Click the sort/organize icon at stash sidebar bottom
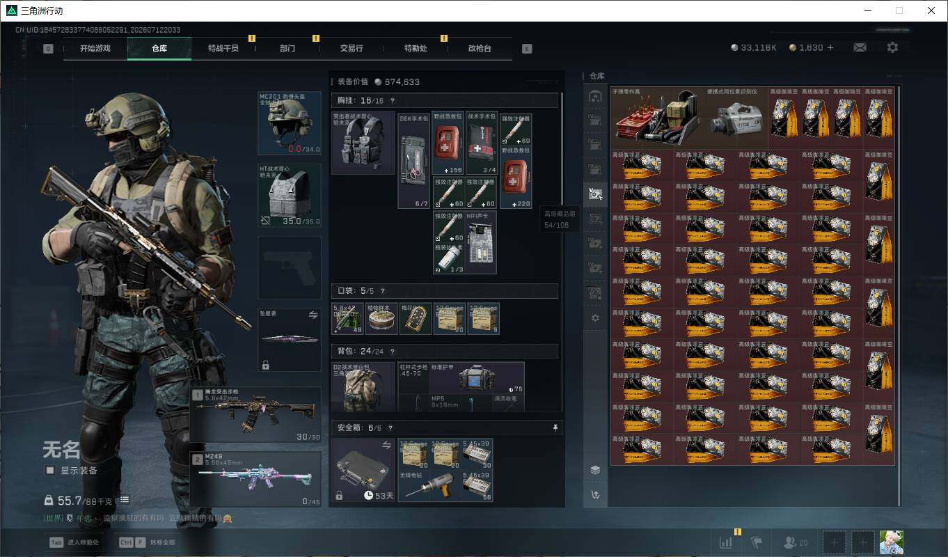Screen dimensions: 948x557 point(595,495)
